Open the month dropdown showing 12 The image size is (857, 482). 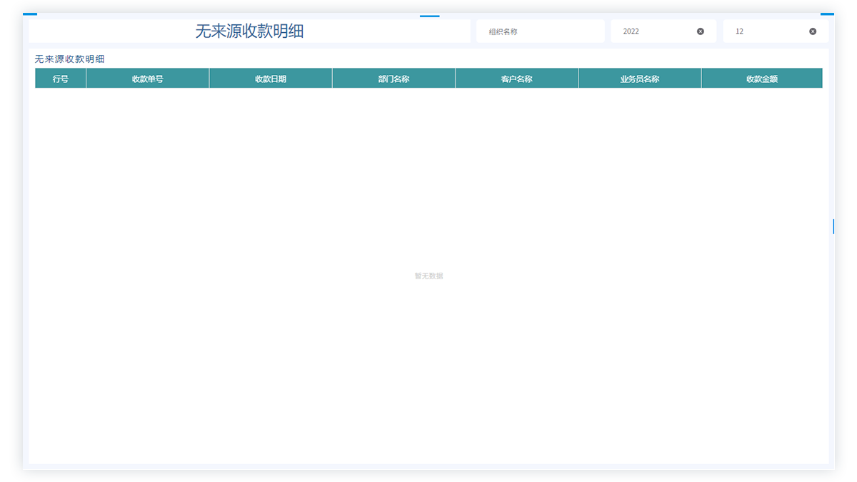point(768,31)
